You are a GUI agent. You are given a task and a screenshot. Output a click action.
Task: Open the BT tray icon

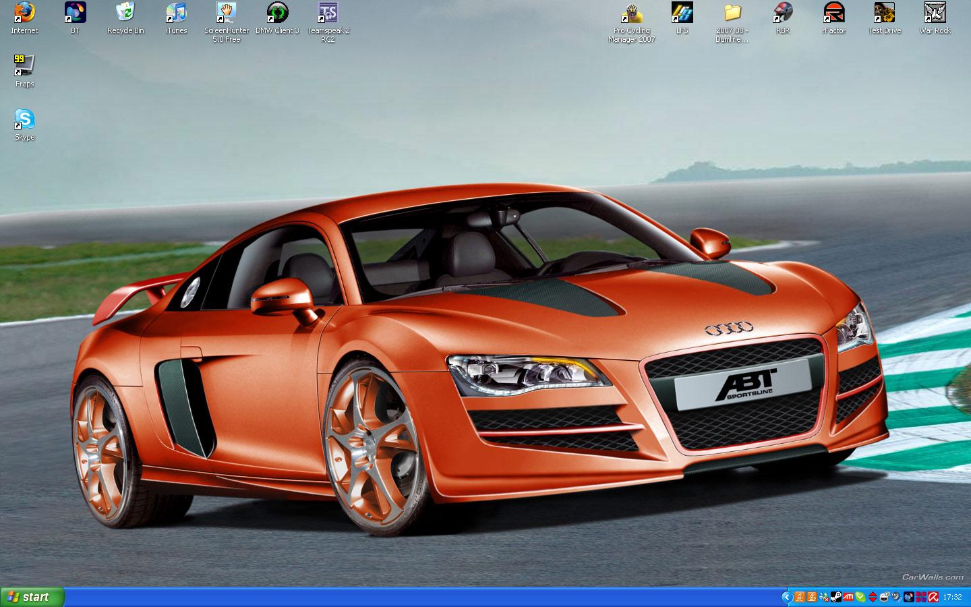(909, 597)
